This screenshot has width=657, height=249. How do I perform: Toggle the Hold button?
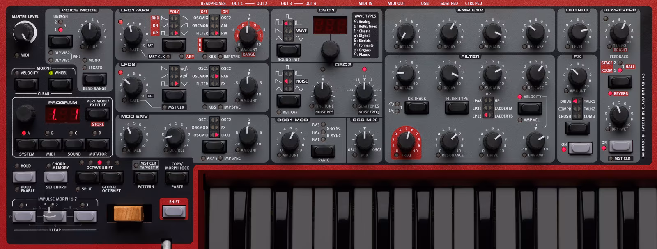coord(24,177)
